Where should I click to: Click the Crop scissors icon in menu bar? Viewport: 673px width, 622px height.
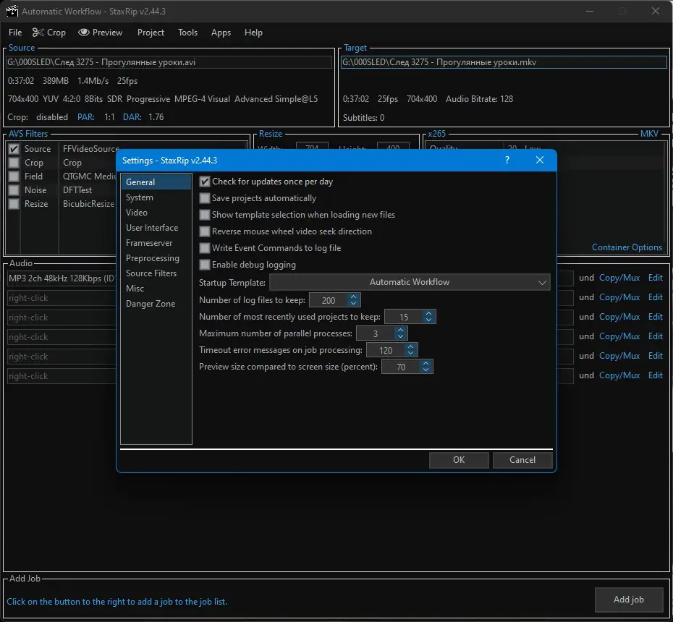tap(37, 33)
